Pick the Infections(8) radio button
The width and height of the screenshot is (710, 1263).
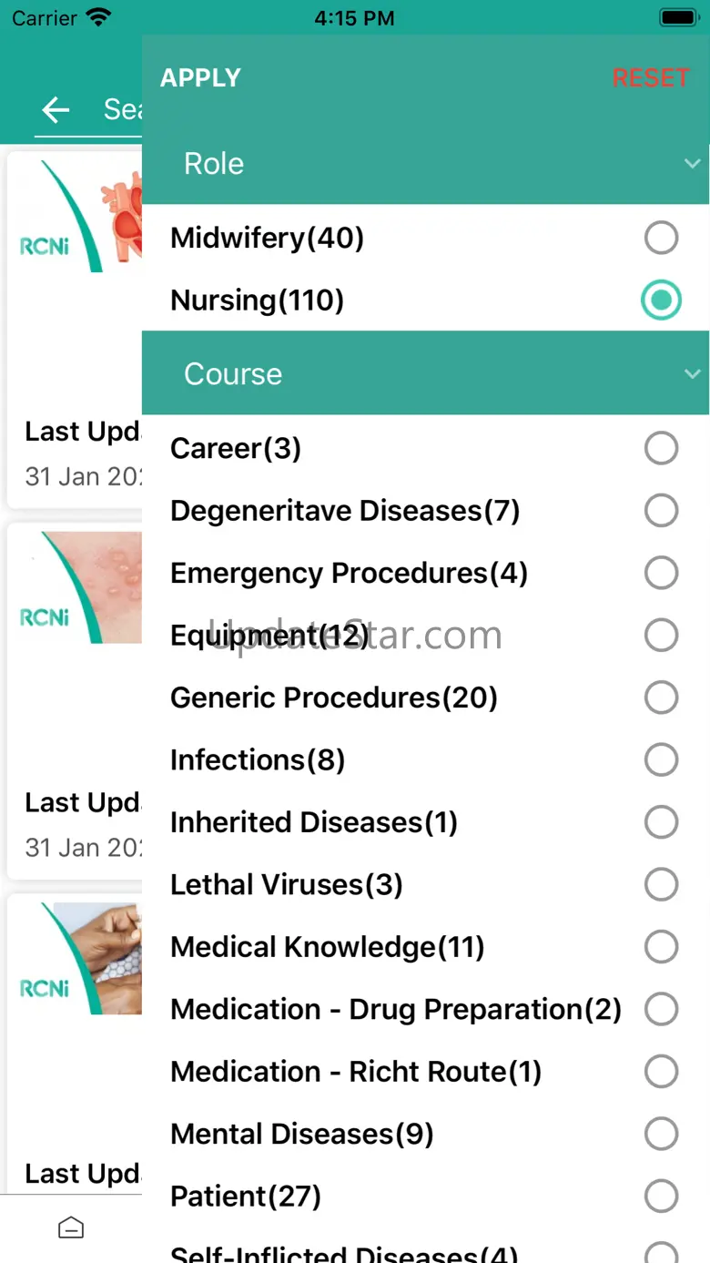click(x=661, y=759)
